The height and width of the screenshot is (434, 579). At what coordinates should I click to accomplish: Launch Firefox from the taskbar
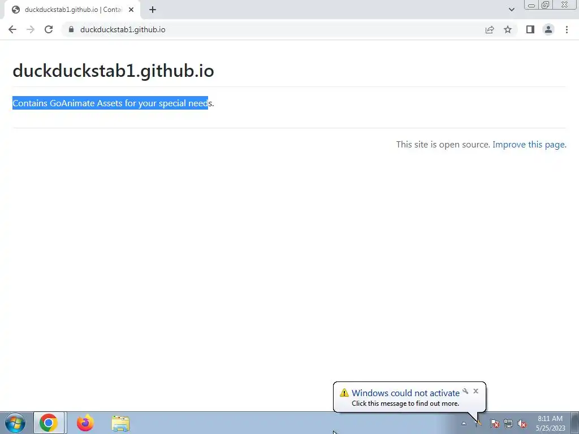pos(85,423)
